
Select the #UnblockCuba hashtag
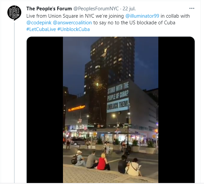point(74,29)
